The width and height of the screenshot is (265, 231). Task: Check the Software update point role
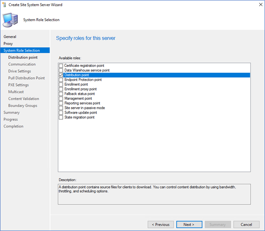(61, 113)
